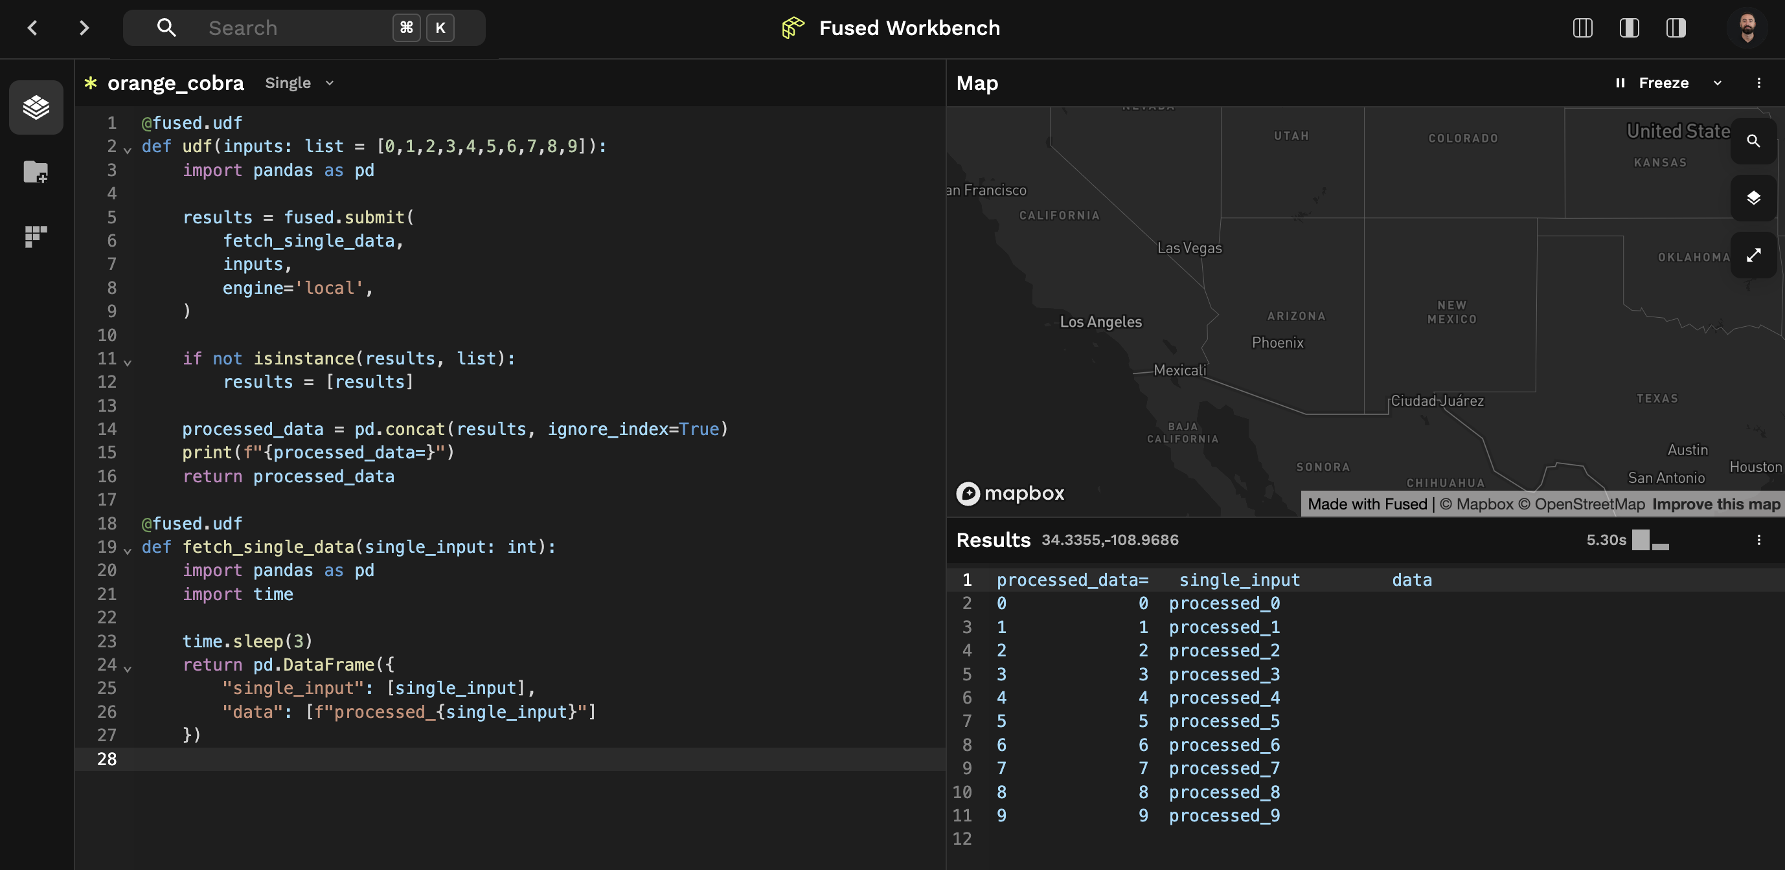
Task: Click the search magnifier icon
Action: 166,28
